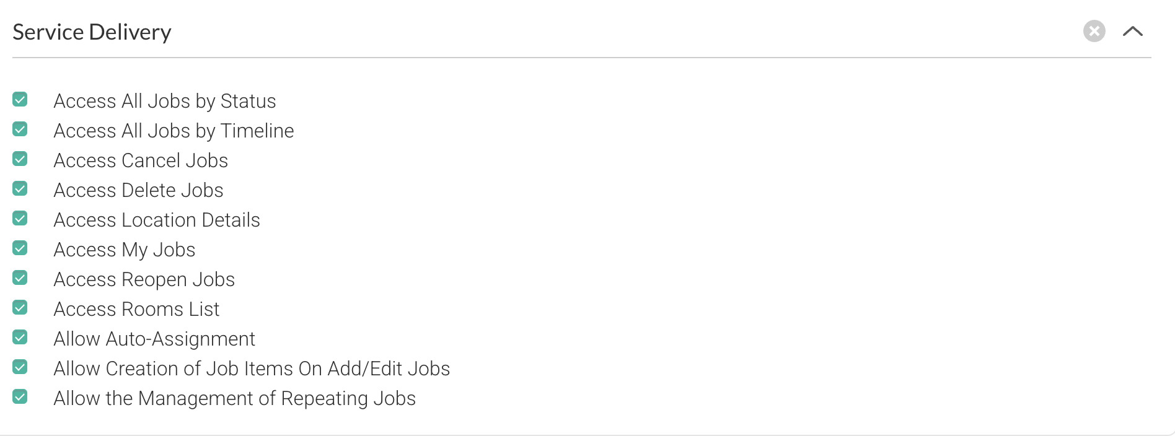
Task: Click the Access Location Details label
Action: tap(157, 220)
